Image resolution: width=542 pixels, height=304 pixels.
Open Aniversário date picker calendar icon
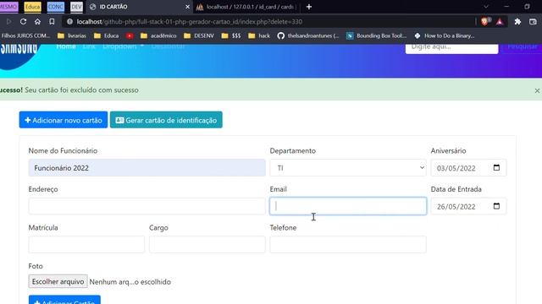(496, 167)
